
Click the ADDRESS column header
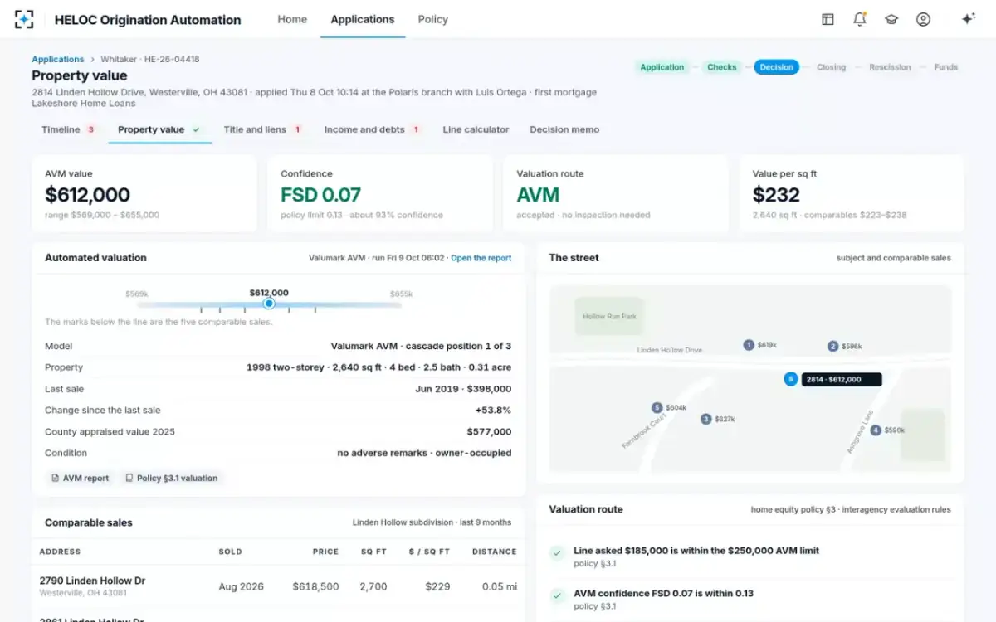(60, 552)
